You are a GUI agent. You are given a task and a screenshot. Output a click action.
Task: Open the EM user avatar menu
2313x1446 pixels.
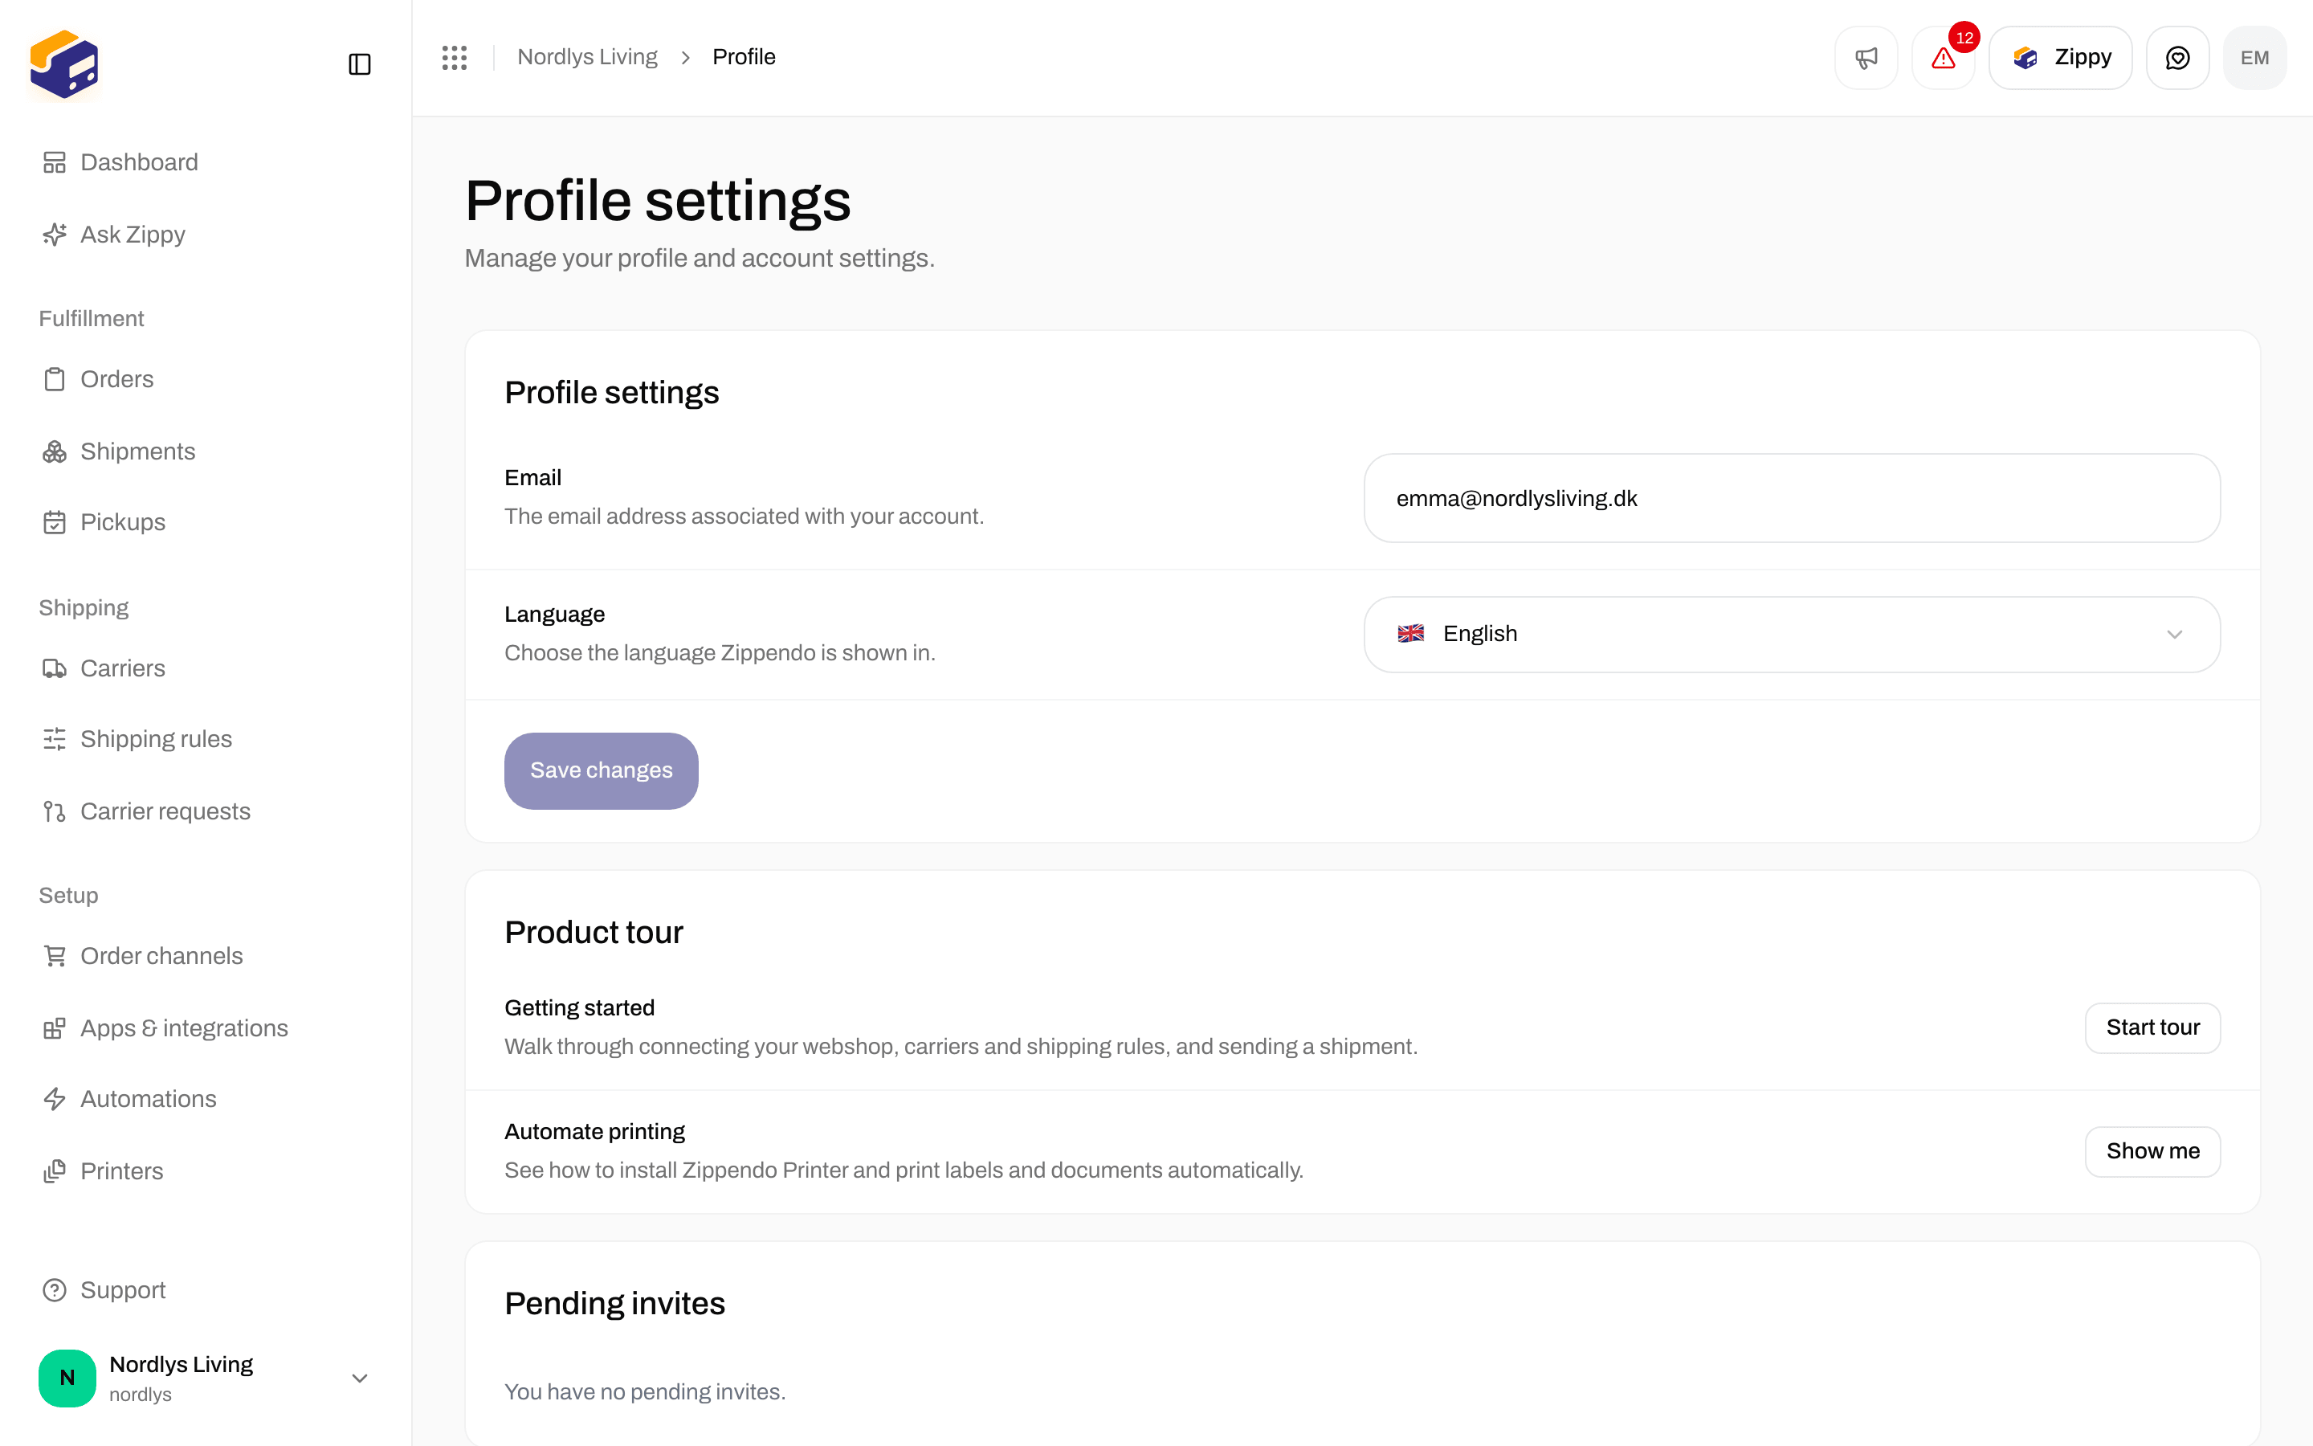2254,57
